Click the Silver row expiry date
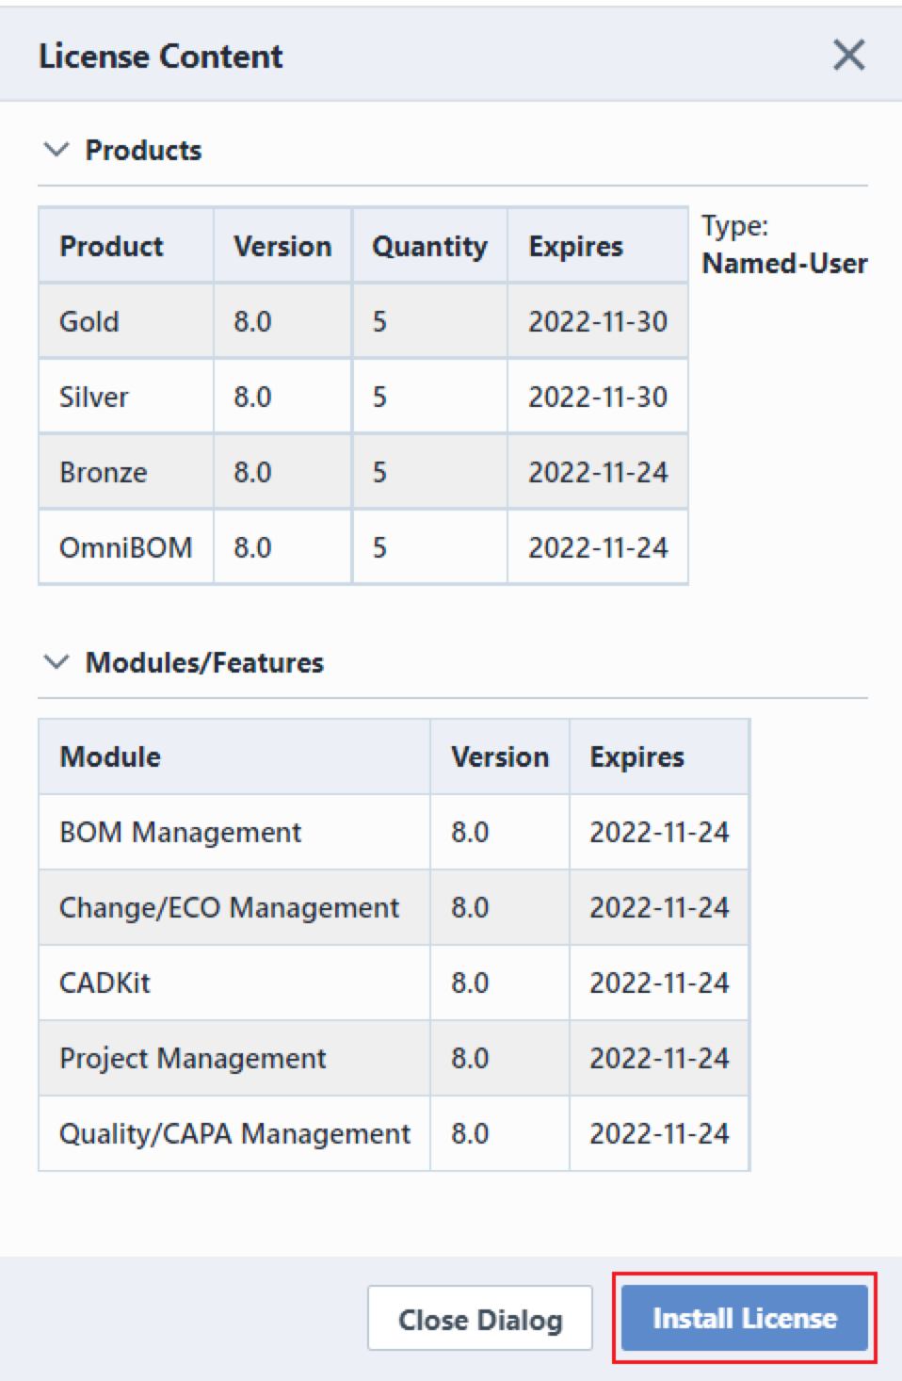902x1381 pixels. coord(598,397)
